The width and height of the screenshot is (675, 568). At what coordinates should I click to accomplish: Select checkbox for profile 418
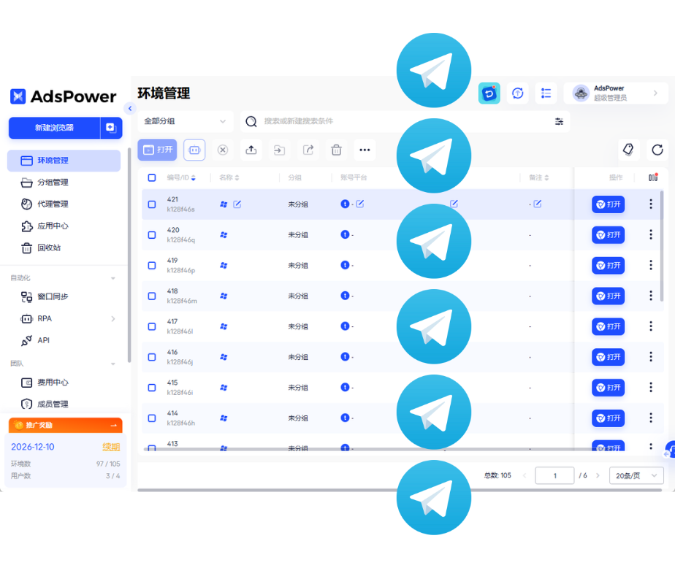click(x=151, y=296)
